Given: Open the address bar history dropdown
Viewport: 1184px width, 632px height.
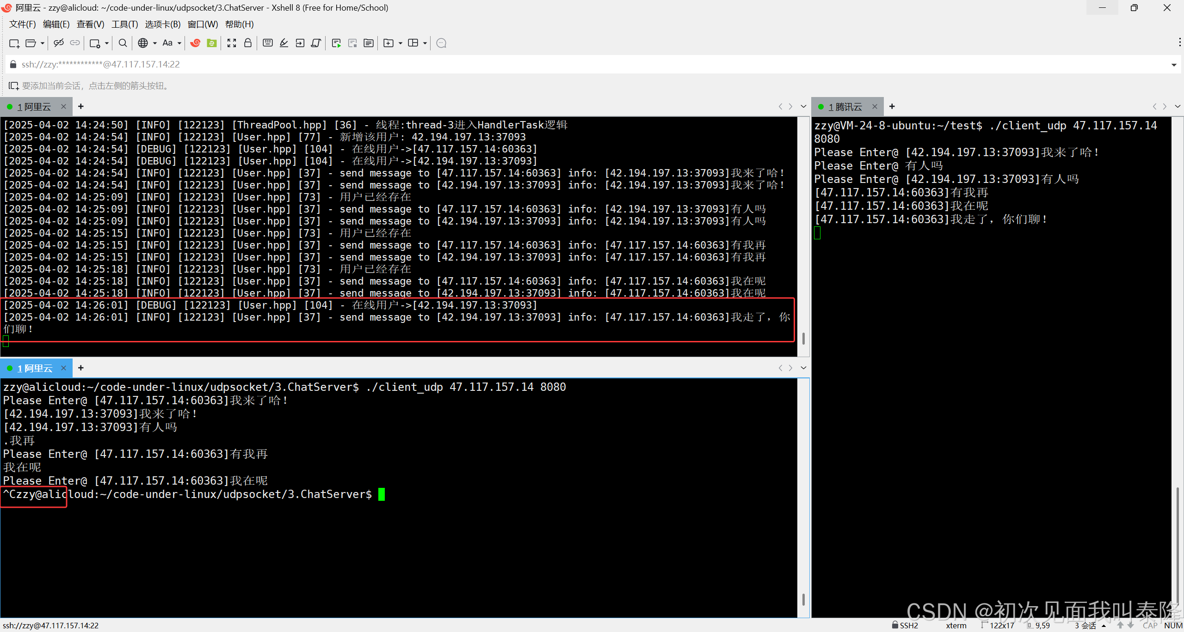Looking at the screenshot, I should tap(1173, 65).
